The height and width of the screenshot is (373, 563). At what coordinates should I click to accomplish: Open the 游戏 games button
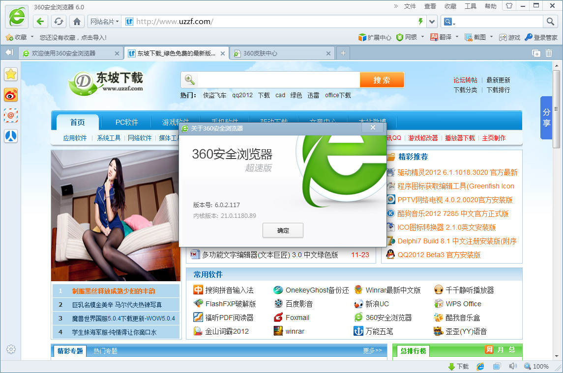coord(509,37)
